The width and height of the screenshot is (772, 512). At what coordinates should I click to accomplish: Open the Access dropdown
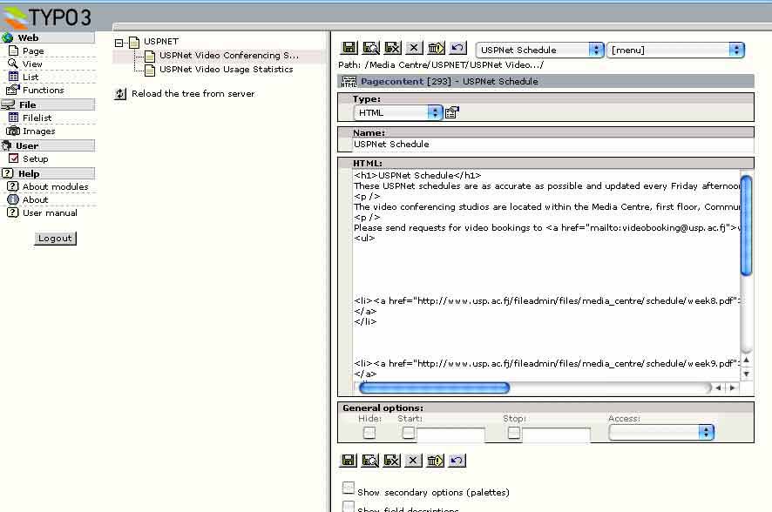click(x=661, y=432)
